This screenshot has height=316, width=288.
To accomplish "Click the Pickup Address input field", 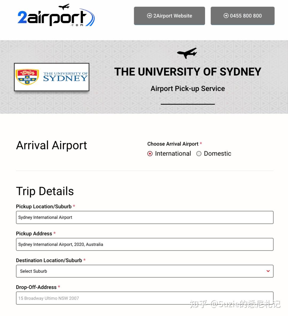I will tap(145, 244).
